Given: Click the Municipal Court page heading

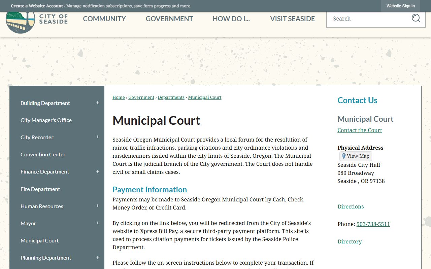Looking at the screenshot, I should point(156,120).
